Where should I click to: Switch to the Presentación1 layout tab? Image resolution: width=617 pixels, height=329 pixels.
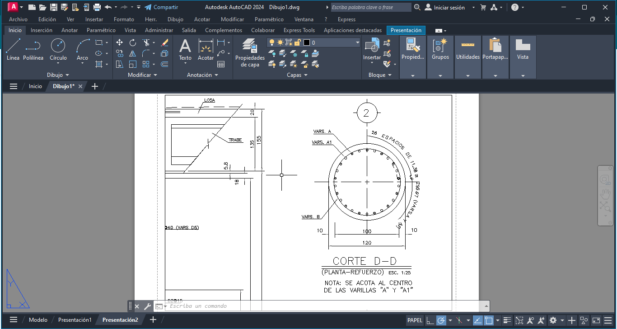point(75,320)
